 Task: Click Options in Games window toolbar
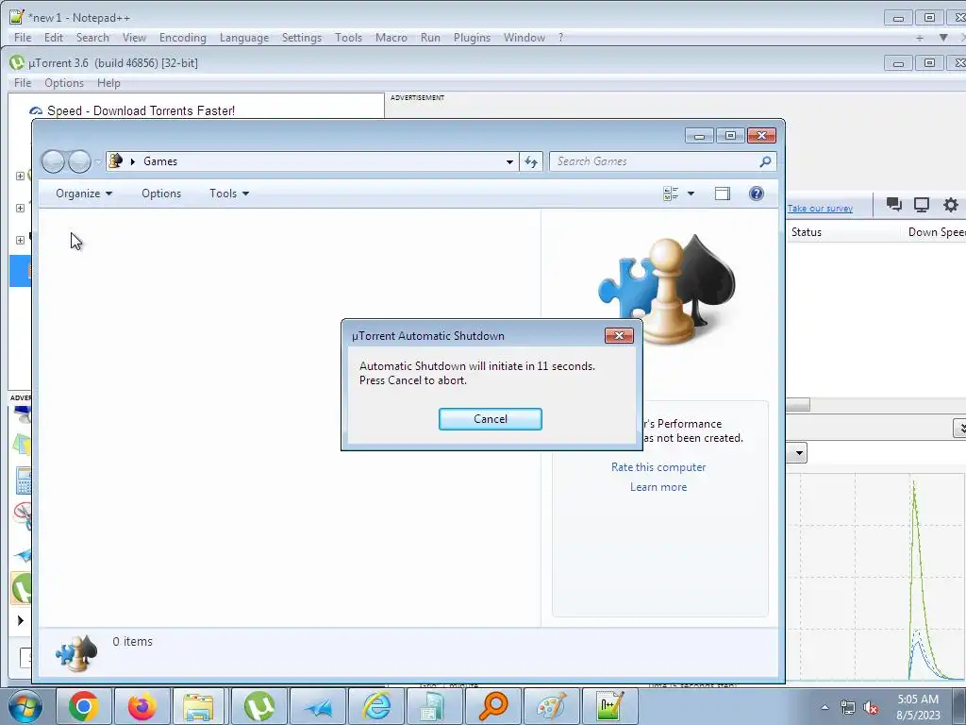(161, 194)
